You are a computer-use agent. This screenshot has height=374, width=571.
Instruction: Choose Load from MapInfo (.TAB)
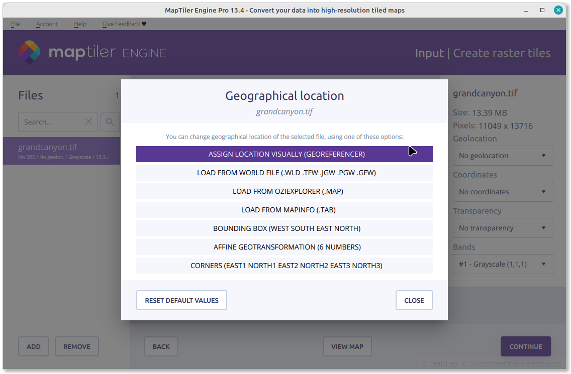point(284,210)
